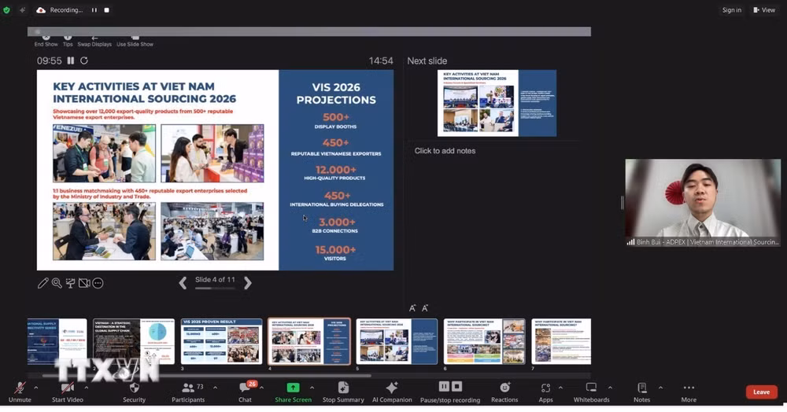Click the laser pointer screen tool
The width and height of the screenshot is (787, 412).
pyautogui.click(x=70, y=283)
